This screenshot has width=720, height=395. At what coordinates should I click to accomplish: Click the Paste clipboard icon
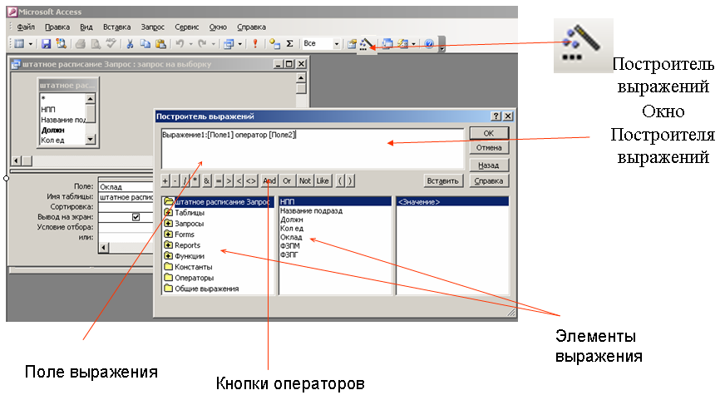point(160,43)
